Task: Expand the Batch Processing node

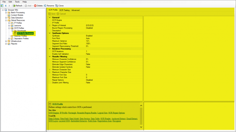Action: tap(6, 13)
